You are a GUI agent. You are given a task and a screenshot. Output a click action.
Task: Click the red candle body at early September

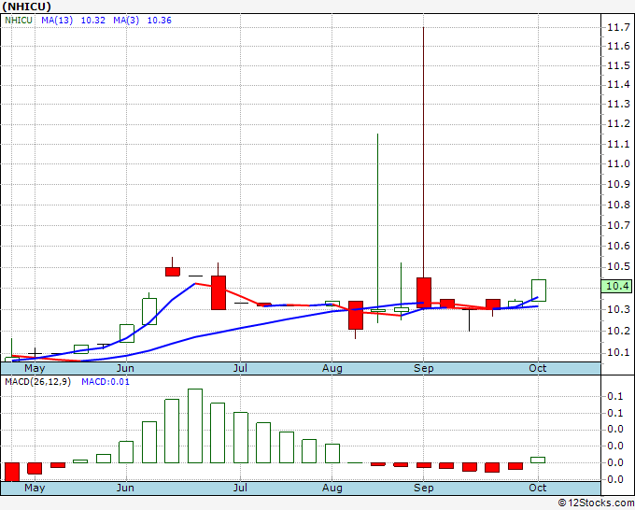(424, 291)
